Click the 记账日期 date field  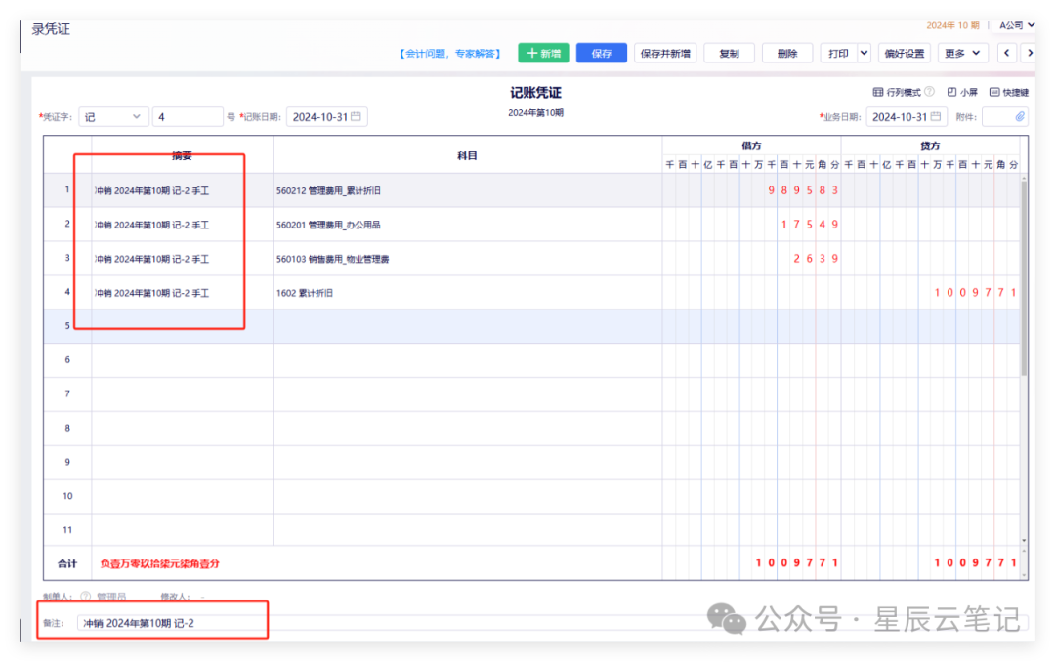point(327,117)
